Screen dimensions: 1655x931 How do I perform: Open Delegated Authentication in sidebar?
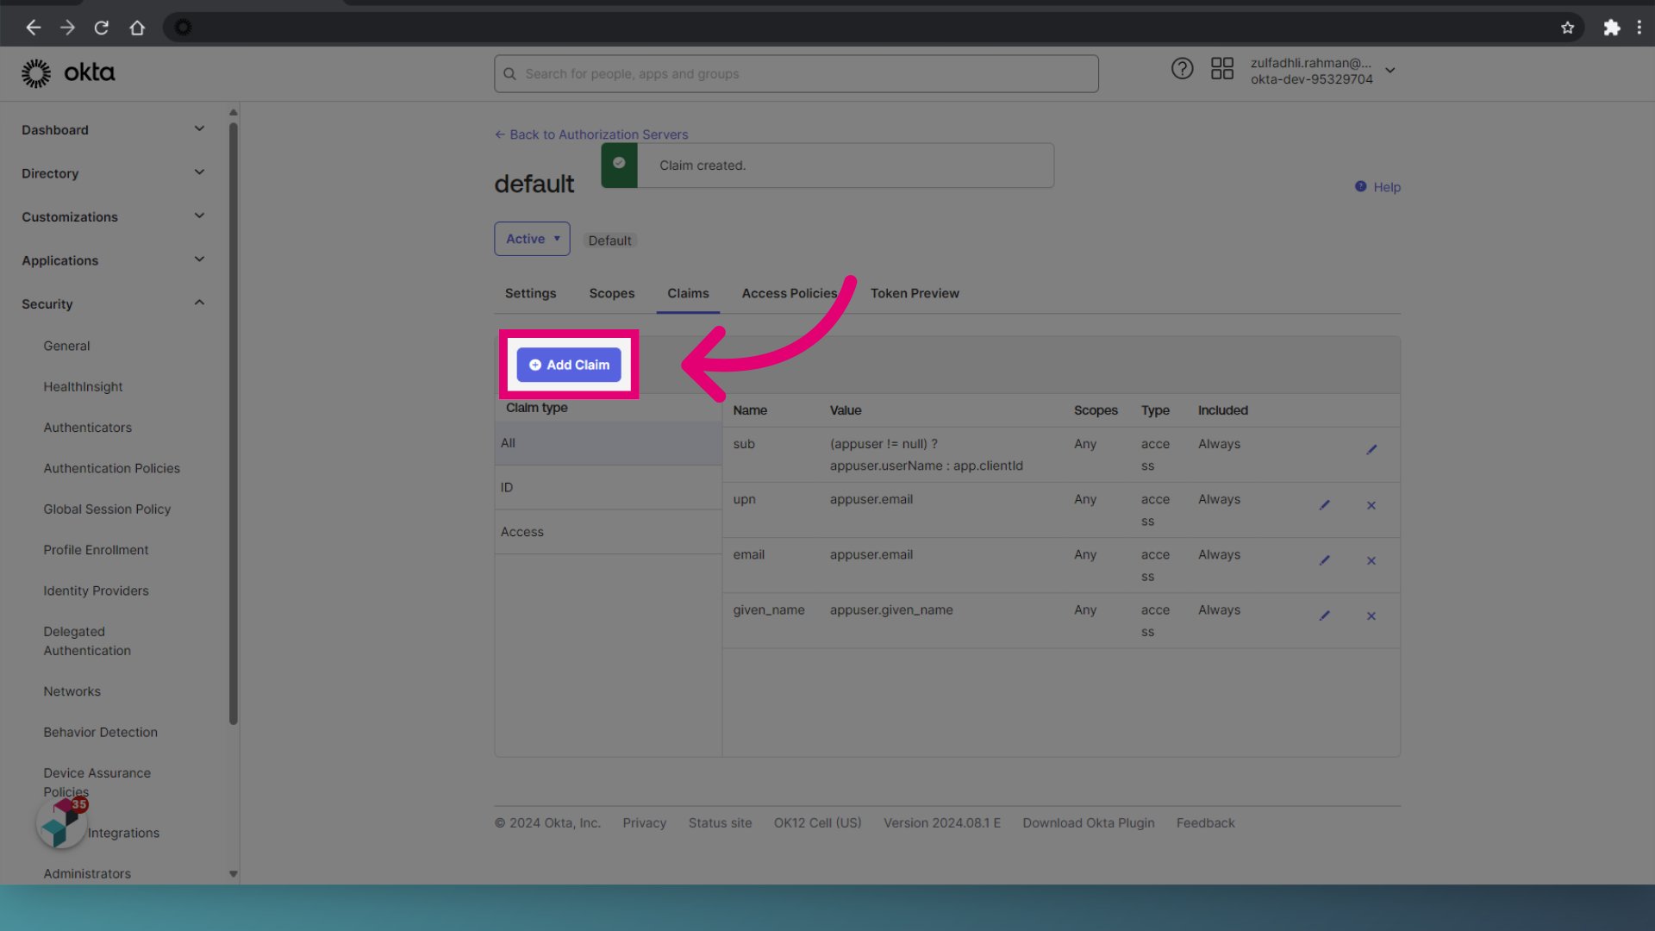87,641
